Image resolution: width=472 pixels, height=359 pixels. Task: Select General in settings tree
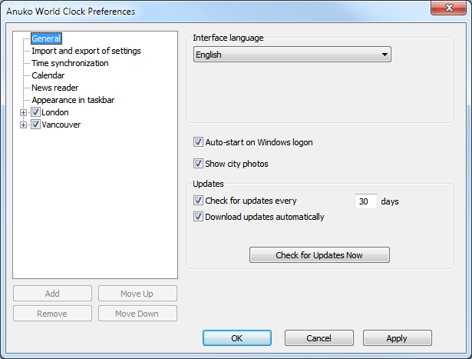click(46, 38)
